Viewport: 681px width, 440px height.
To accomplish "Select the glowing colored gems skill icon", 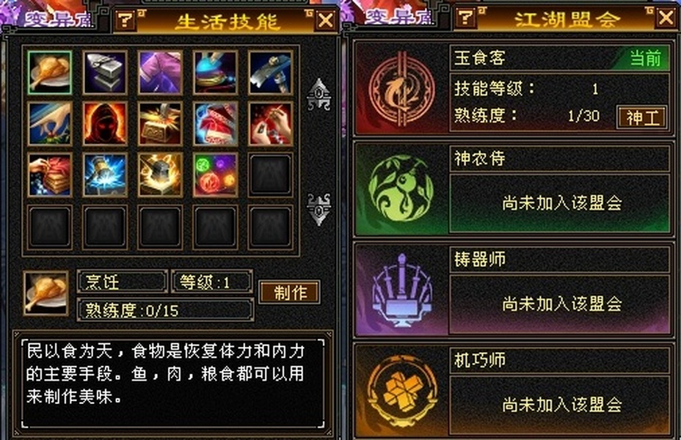I will (x=216, y=175).
